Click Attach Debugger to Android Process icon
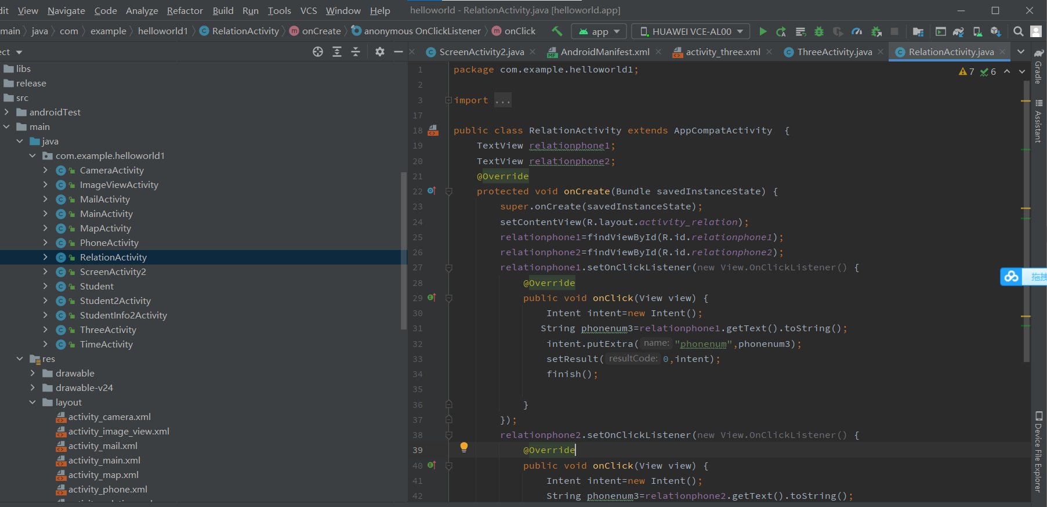 [876, 31]
